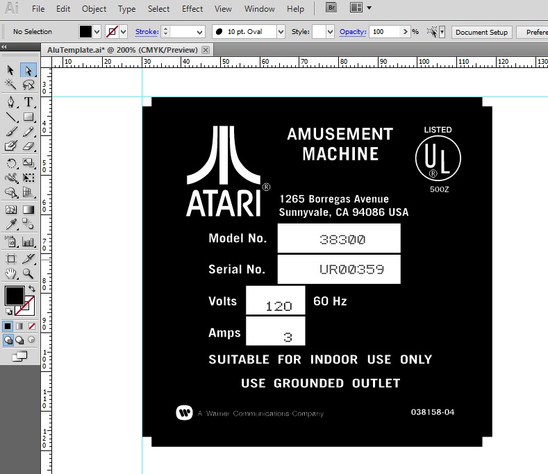Open Adobe Bridge with the Br icon

(x=331, y=8)
